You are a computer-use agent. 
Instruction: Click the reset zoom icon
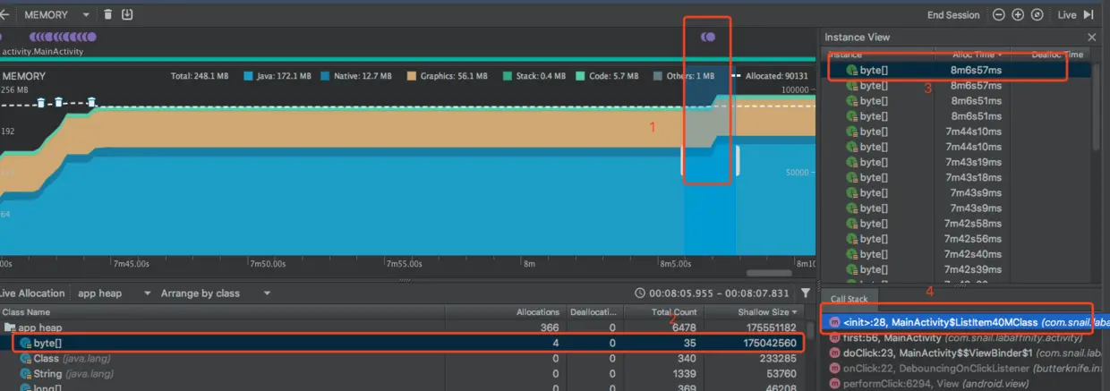click(1037, 14)
